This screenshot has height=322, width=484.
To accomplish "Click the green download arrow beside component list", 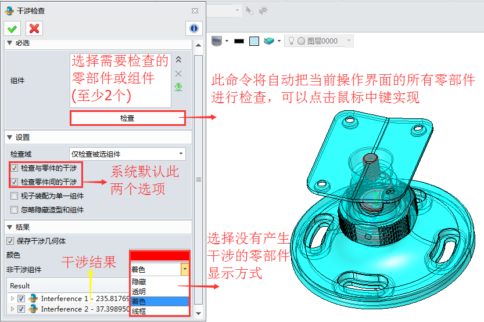I will [178, 87].
